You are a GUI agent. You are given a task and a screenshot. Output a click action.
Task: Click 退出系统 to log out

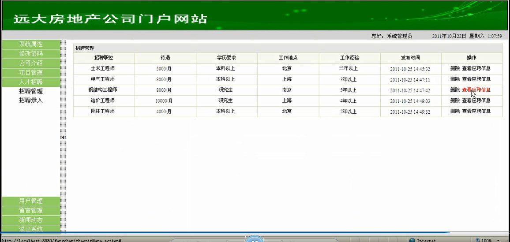click(31, 229)
